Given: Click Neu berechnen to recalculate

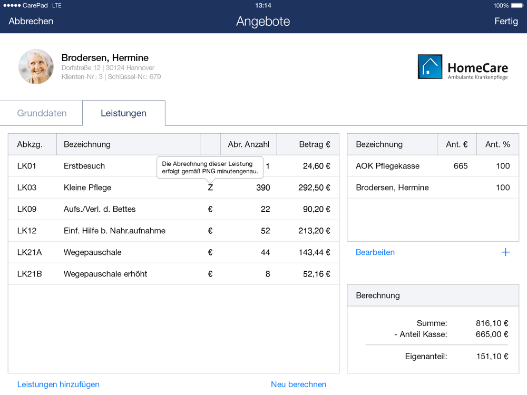Looking at the screenshot, I should (x=298, y=384).
